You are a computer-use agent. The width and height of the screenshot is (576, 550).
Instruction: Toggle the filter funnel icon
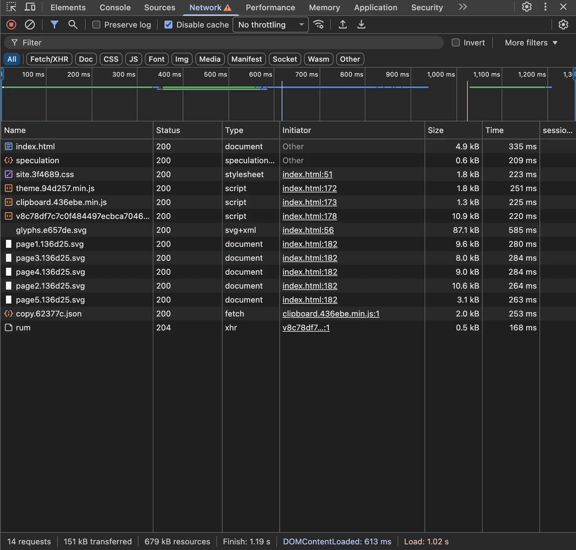point(54,25)
